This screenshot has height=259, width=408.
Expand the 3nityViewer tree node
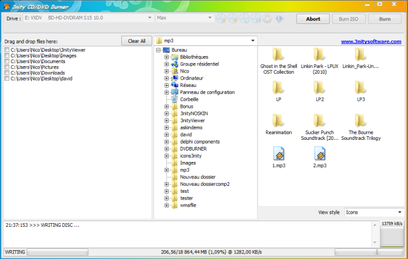(x=167, y=120)
